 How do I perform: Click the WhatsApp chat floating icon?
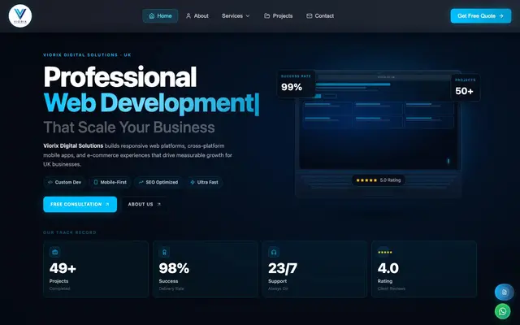coord(503,311)
